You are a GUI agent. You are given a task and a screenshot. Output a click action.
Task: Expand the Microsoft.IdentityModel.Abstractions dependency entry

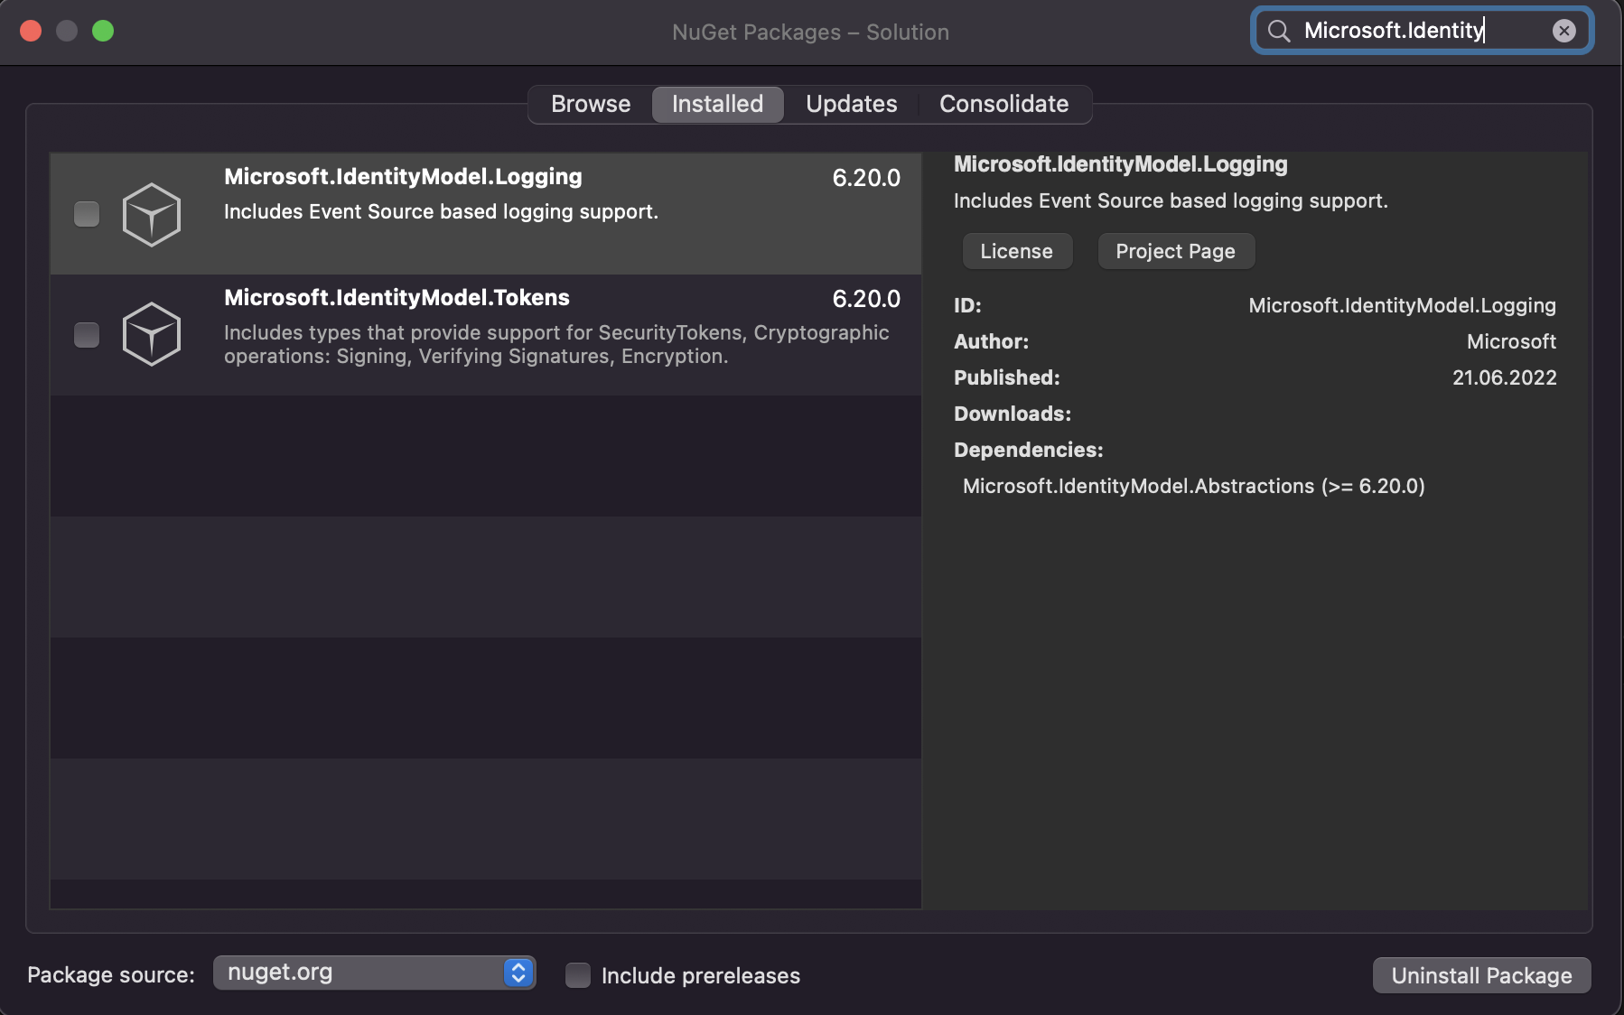[1194, 486]
